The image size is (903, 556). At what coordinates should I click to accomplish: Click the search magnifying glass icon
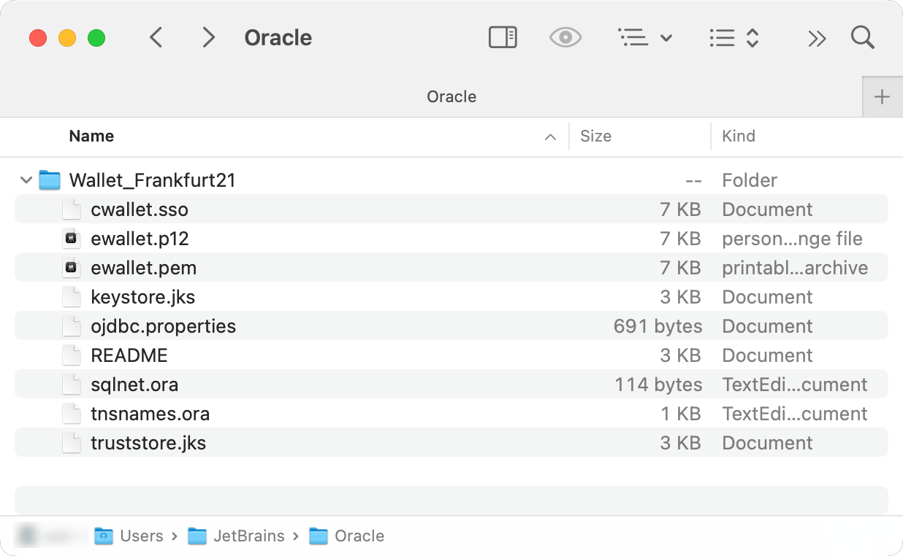click(x=863, y=38)
